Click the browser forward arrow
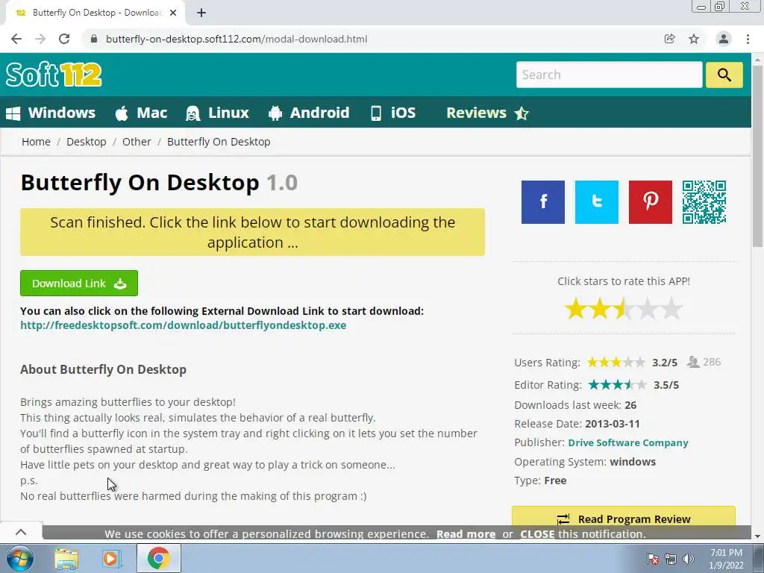Image resolution: width=764 pixels, height=573 pixels. pos(40,39)
